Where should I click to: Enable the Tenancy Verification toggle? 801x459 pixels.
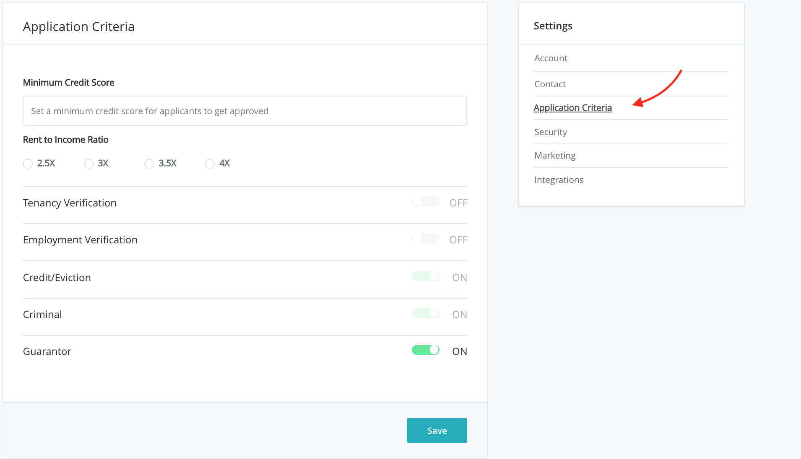tap(425, 202)
